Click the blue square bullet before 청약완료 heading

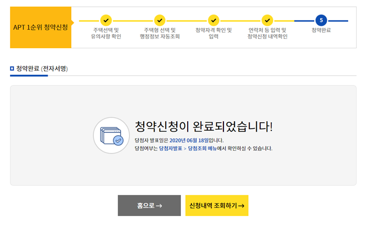pos(12,69)
